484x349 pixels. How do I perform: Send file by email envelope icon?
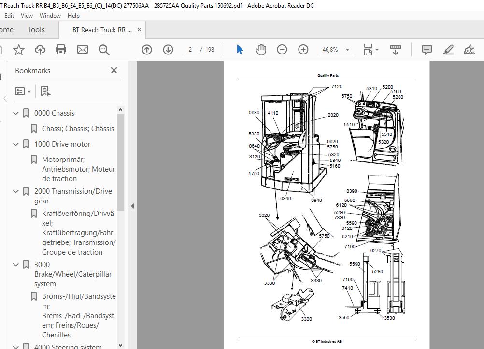83,50
